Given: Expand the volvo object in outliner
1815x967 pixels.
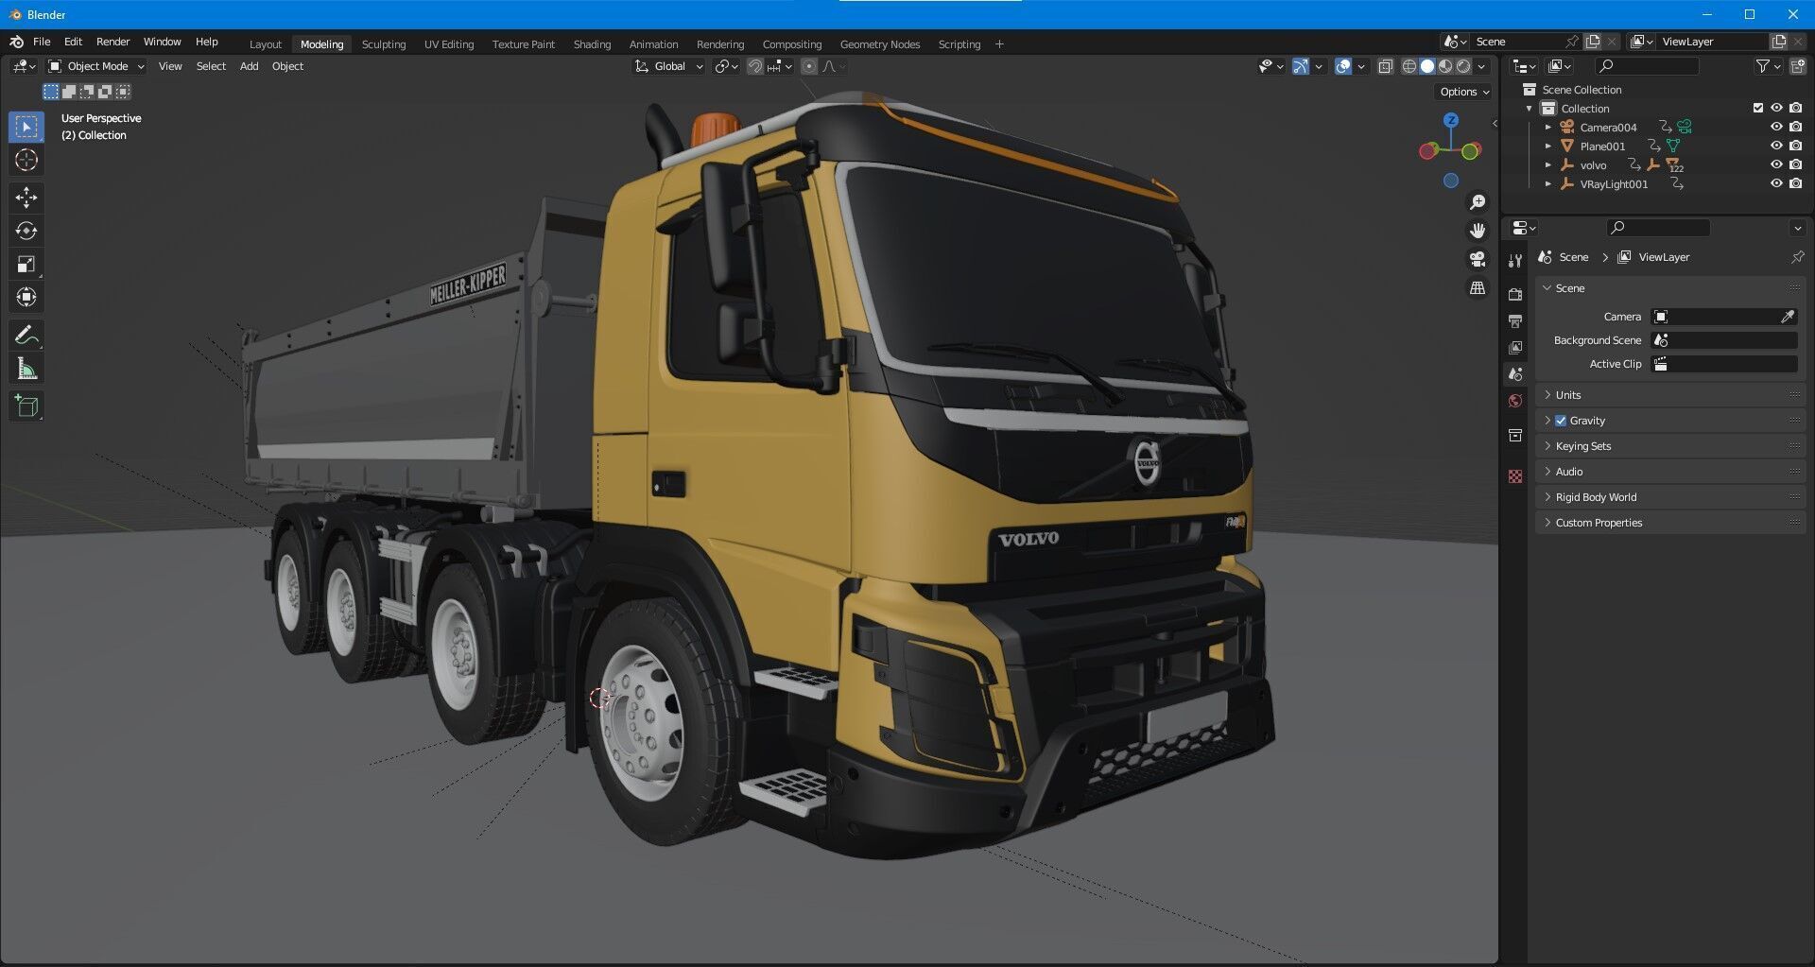Looking at the screenshot, I should click(1548, 164).
